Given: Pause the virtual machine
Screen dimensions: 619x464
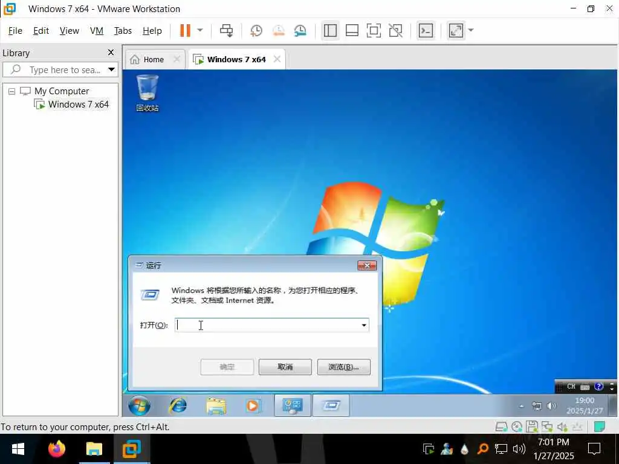Looking at the screenshot, I should point(185,30).
